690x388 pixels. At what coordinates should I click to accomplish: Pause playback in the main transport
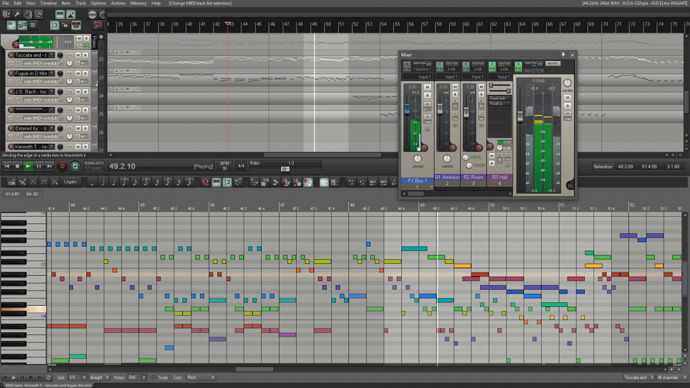(39, 166)
